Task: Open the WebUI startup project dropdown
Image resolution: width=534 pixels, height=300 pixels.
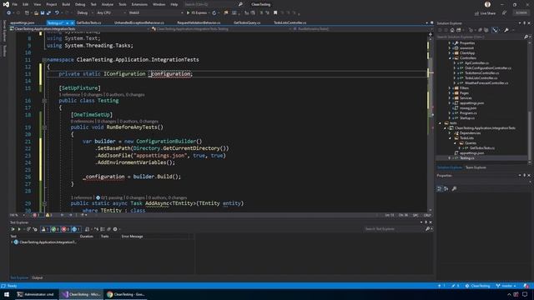Action: click(155, 13)
